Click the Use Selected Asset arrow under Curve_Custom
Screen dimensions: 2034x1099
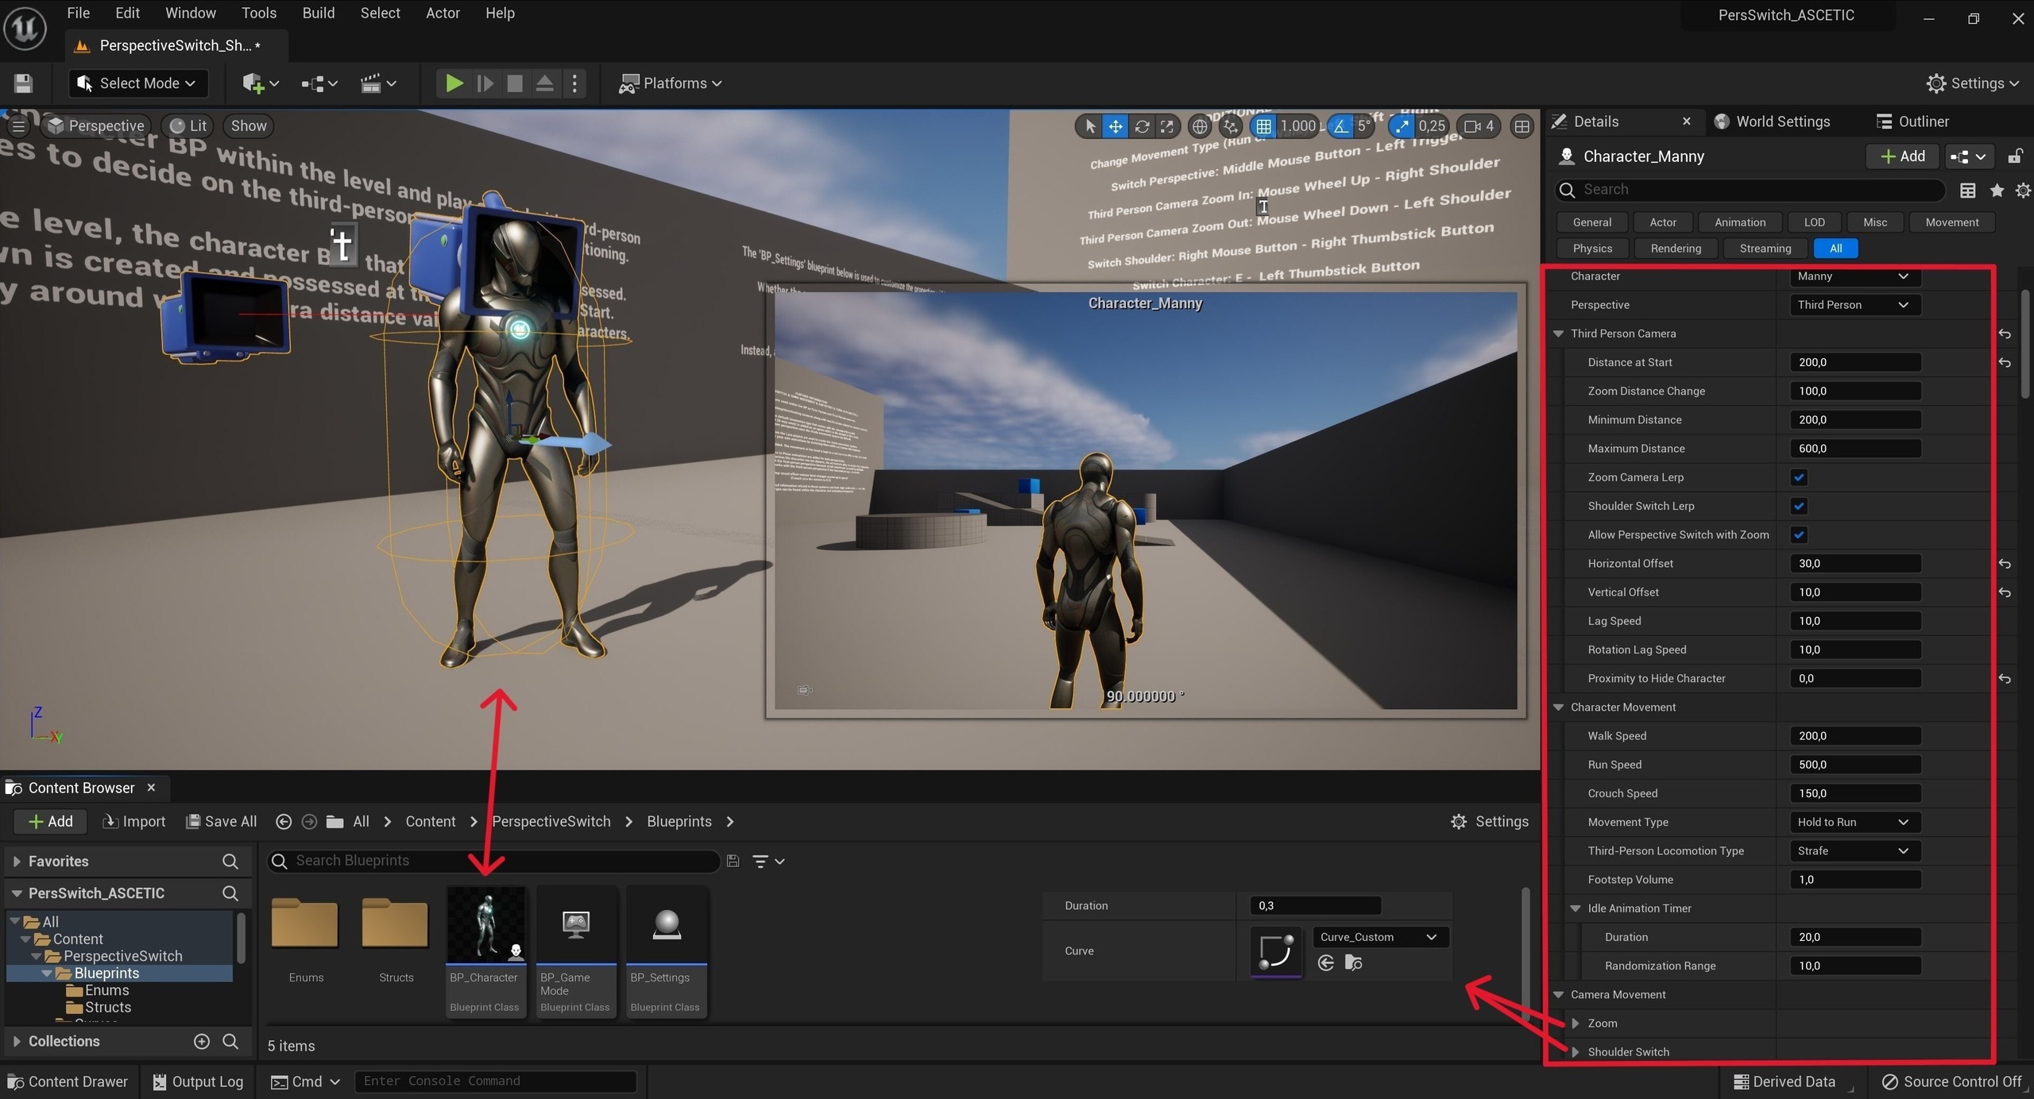pos(1325,963)
